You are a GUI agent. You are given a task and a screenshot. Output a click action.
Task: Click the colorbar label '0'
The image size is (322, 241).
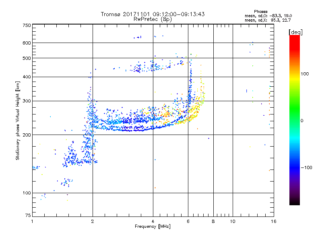point(302,120)
